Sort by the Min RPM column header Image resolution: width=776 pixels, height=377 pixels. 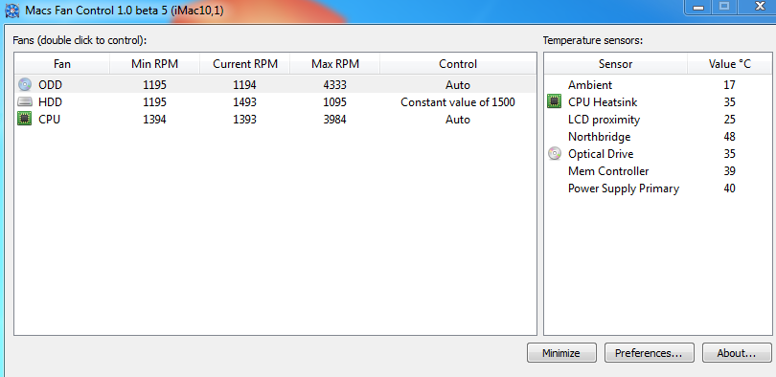coord(154,64)
